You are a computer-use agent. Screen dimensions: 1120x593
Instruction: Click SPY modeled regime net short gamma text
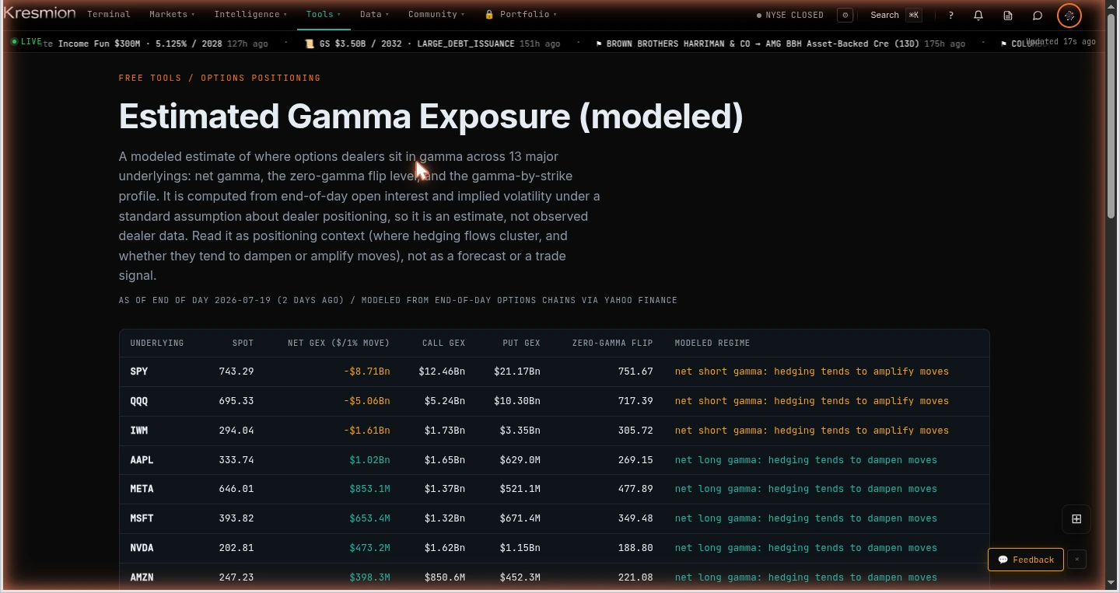(812, 371)
